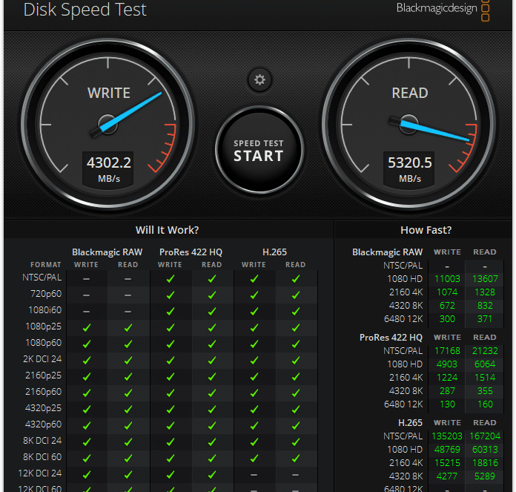Click H.265 write checkmark for 8K DCI 24

point(254,442)
